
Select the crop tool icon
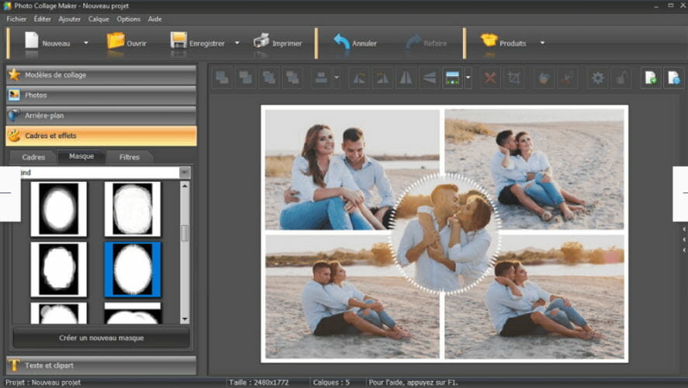513,78
